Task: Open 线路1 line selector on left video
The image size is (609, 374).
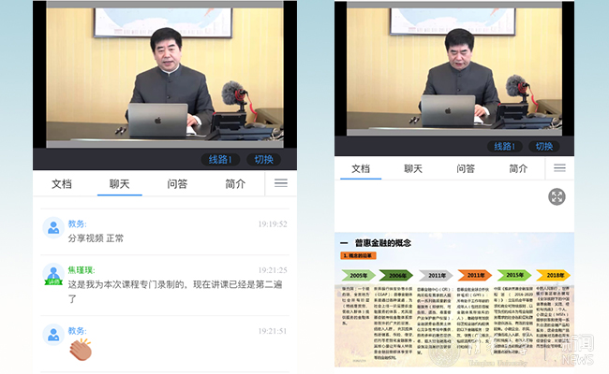Action: tap(220, 159)
